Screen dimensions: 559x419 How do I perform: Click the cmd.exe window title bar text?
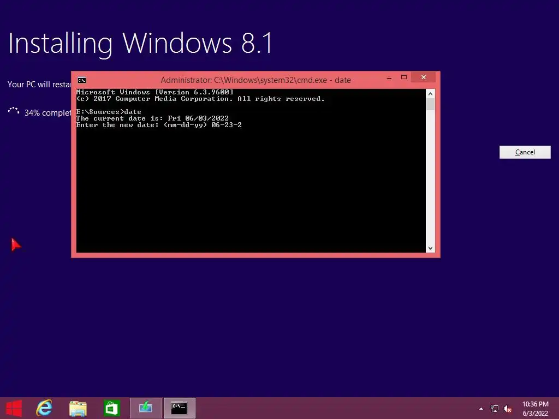(x=255, y=80)
